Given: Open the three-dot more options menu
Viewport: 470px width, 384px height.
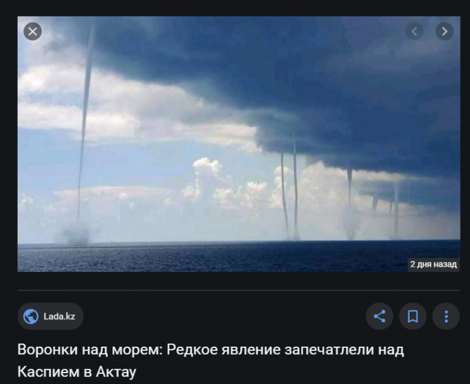Looking at the screenshot, I should (x=446, y=316).
